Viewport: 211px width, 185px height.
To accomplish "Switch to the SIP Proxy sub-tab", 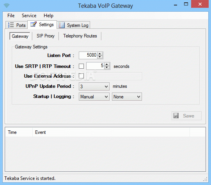I will coord(46,36).
